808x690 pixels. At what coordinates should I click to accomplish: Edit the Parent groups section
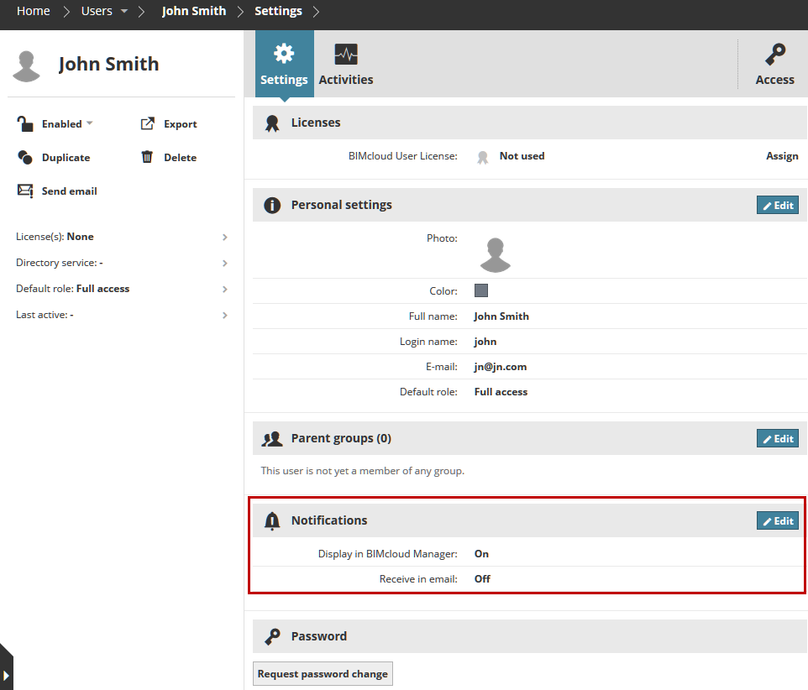click(778, 438)
